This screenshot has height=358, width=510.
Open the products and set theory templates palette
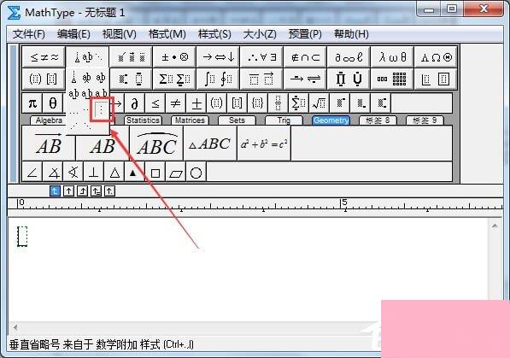tap(349, 79)
